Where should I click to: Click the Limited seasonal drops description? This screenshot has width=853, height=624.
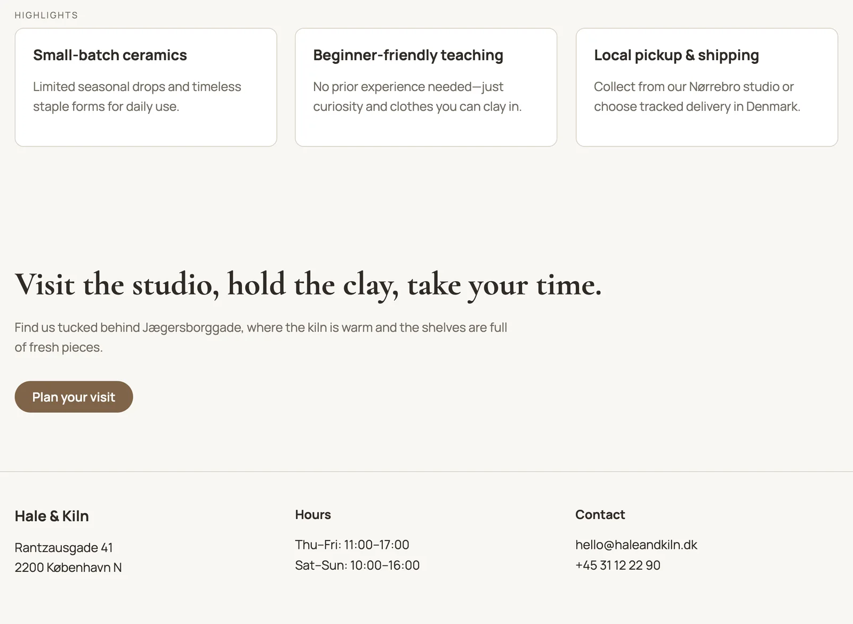click(x=137, y=96)
